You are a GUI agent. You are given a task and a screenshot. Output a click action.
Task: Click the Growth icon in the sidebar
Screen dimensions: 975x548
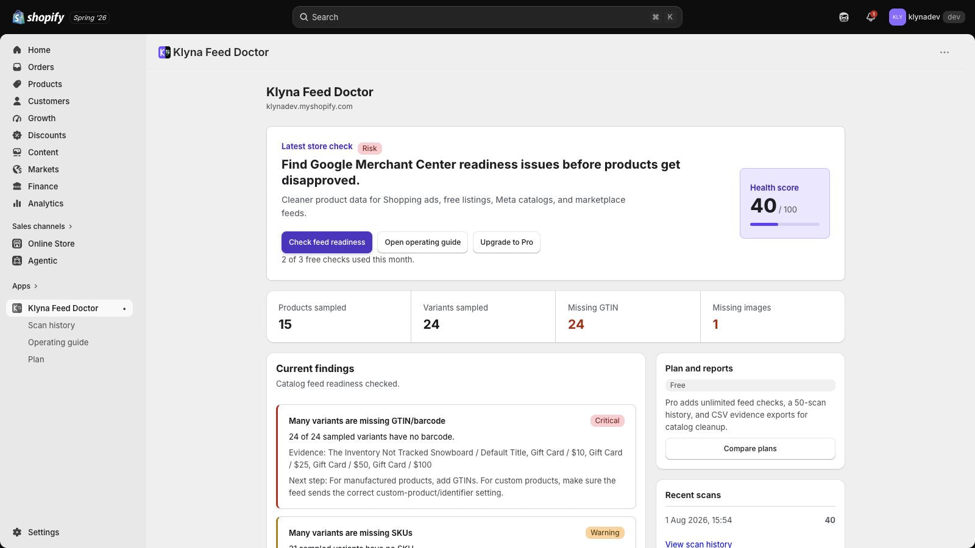[x=17, y=118]
